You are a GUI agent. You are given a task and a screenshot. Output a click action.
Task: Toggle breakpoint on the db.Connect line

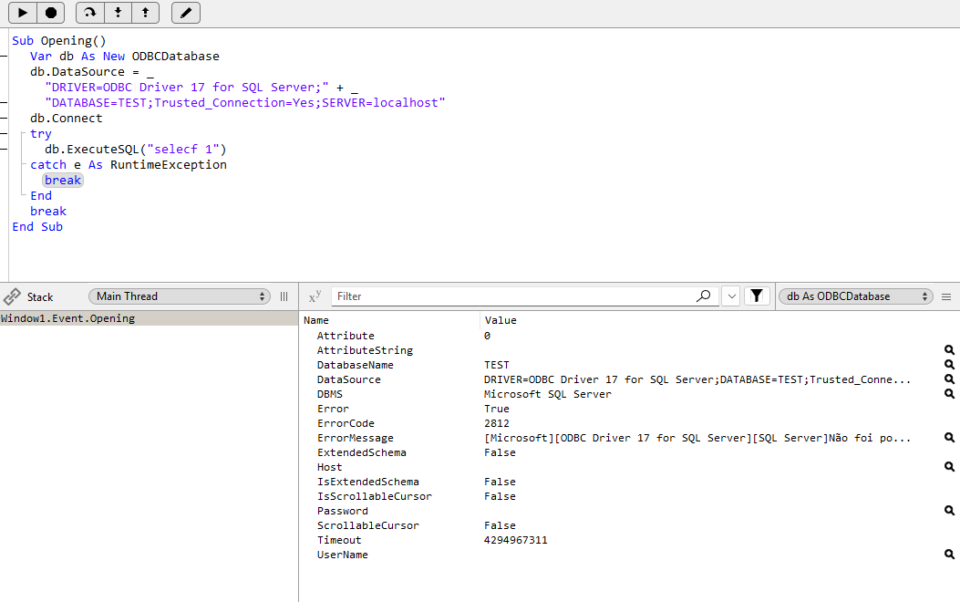(5, 119)
